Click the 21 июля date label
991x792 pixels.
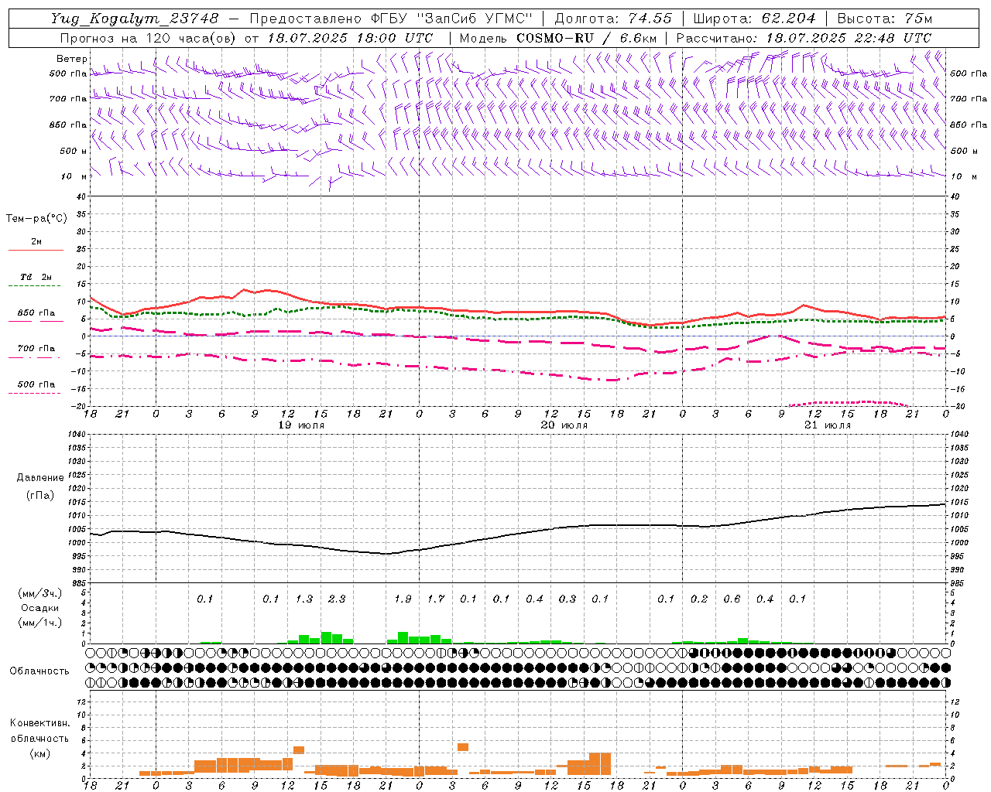click(x=827, y=425)
